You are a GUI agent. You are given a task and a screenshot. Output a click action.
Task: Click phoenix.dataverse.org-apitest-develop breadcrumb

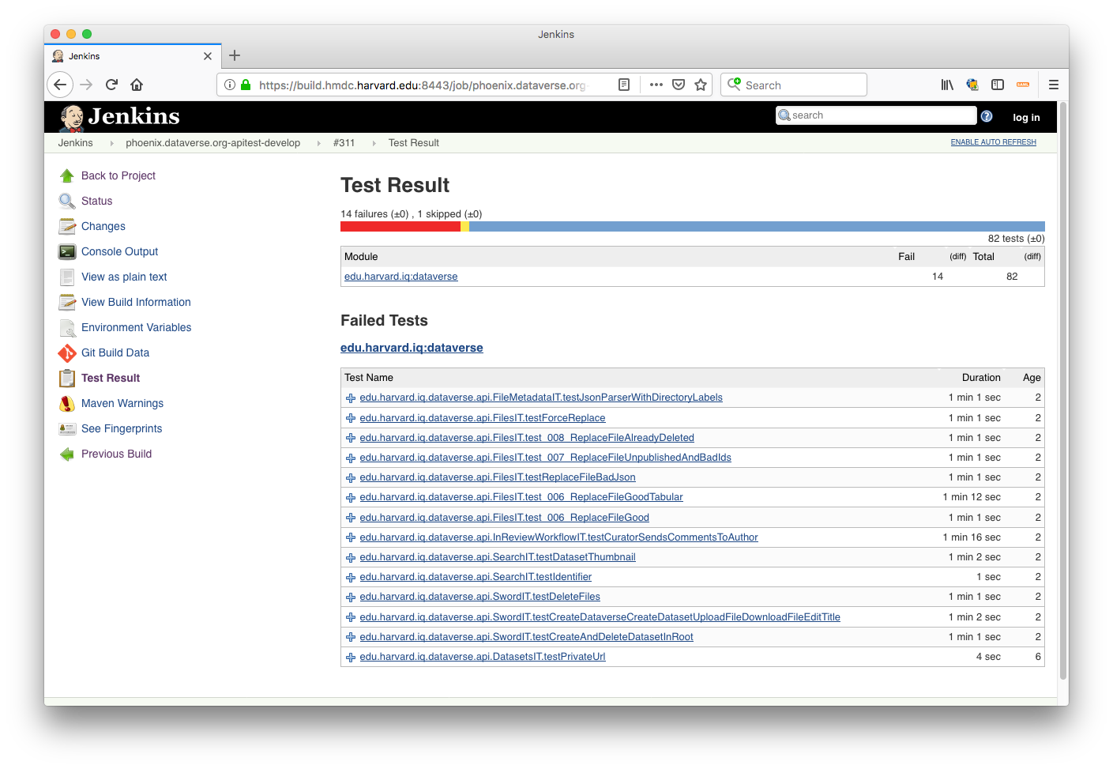click(x=213, y=143)
